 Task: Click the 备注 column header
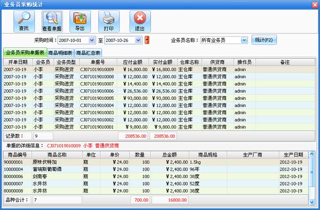[x=285, y=62]
